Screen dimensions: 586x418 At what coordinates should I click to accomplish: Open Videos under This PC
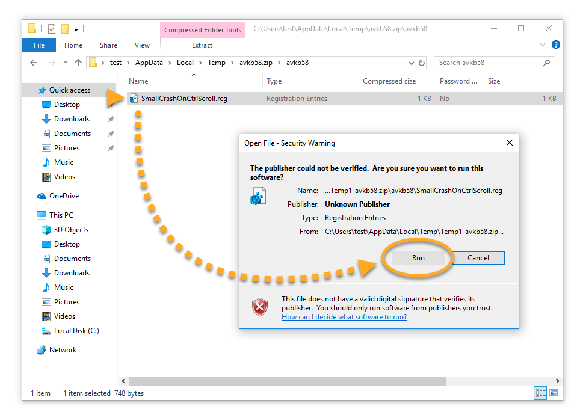pyautogui.click(x=64, y=316)
